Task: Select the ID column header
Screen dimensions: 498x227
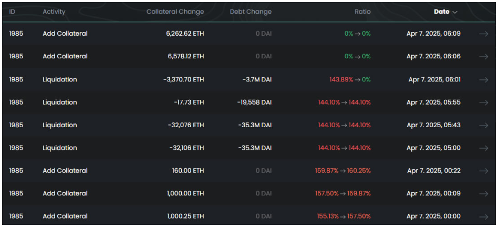Action: point(14,12)
